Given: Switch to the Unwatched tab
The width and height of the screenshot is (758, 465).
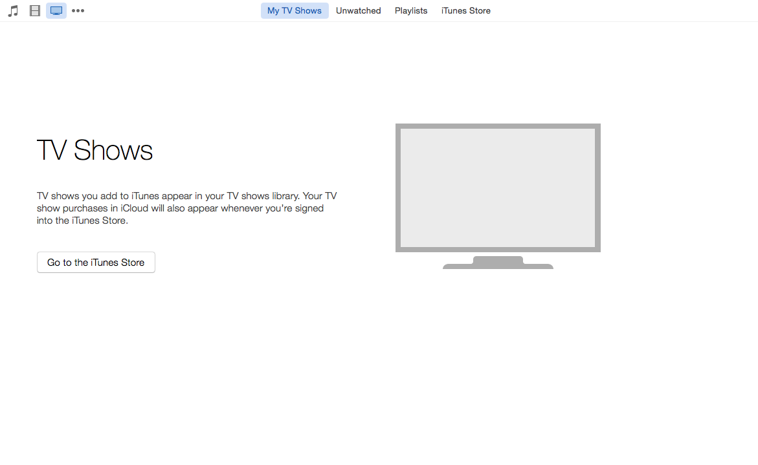Looking at the screenshot, I should pos(358,10).
